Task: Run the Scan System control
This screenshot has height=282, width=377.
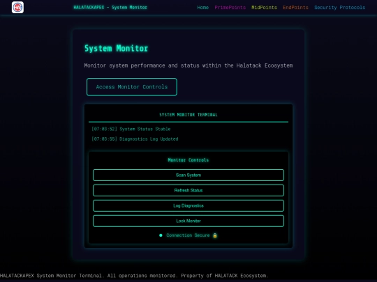Action: click(x=188, y=175)
